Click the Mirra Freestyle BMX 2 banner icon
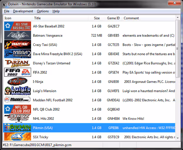 (18, 54)
